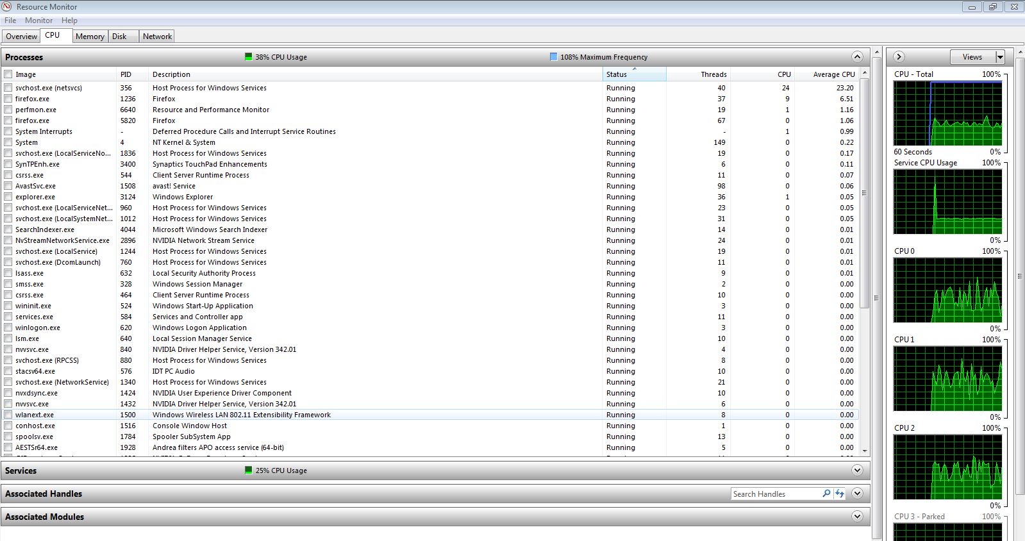Sort by the Status column header
This screenshot has height=541, width=1025.
coord(634,74)
